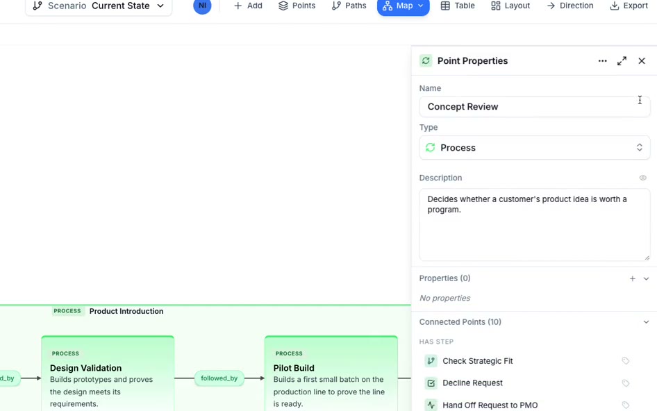Click the tag icon beside Check Strategic Fit
Viewport: 657px width, 411px height.
[626, 361]
